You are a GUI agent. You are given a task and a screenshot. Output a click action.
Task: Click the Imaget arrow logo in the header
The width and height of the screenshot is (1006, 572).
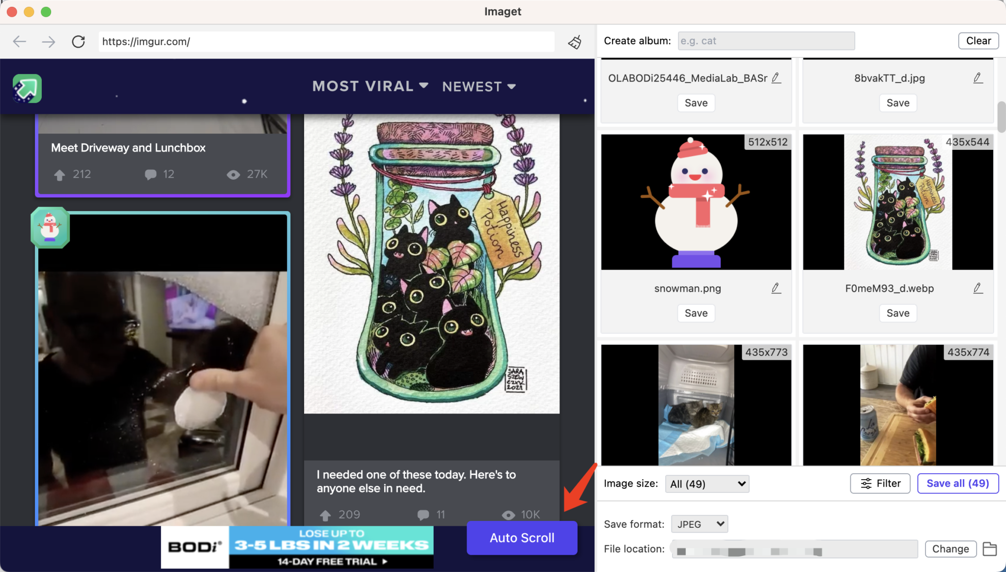click(x=27, y=88)
